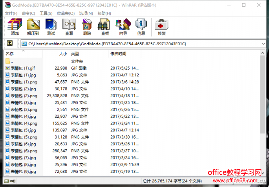Image resolution: width=269 pixels, height=187 pixels.
Task: Click date 2017/3/9 11:39
Action: coord(124,165)
